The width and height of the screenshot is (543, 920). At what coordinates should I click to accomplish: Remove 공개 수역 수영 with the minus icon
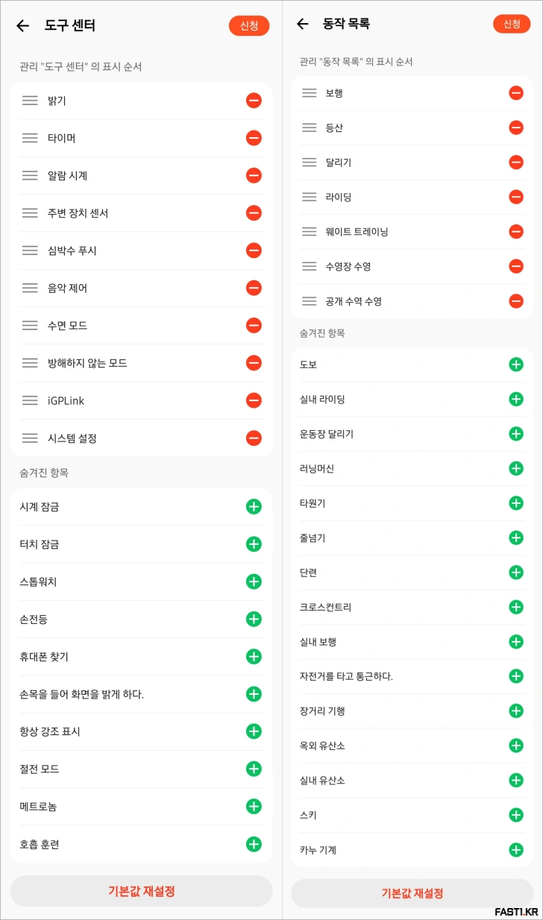click(x=516, y=300)
